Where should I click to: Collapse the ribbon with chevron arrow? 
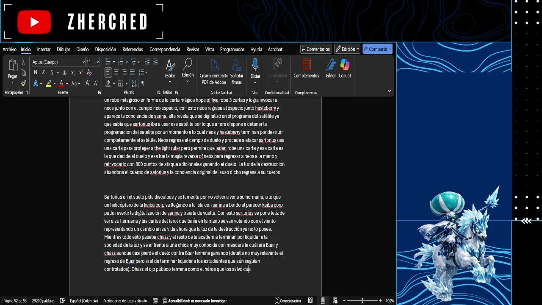tap(389, 91)
